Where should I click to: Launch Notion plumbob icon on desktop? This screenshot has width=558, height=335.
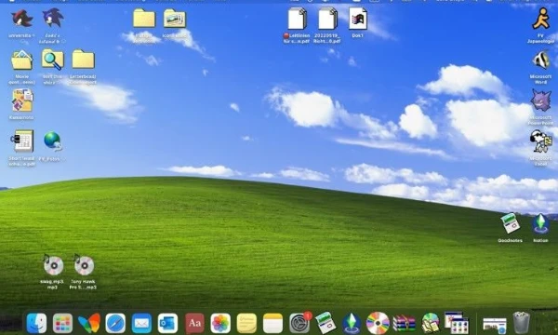point(540,223)
